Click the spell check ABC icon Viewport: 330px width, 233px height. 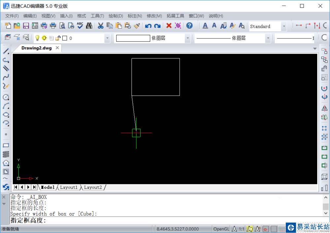coord(80,26)
